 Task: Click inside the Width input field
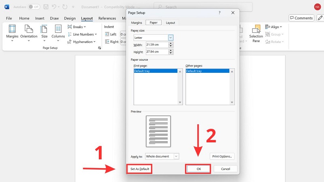click(157, 44)
